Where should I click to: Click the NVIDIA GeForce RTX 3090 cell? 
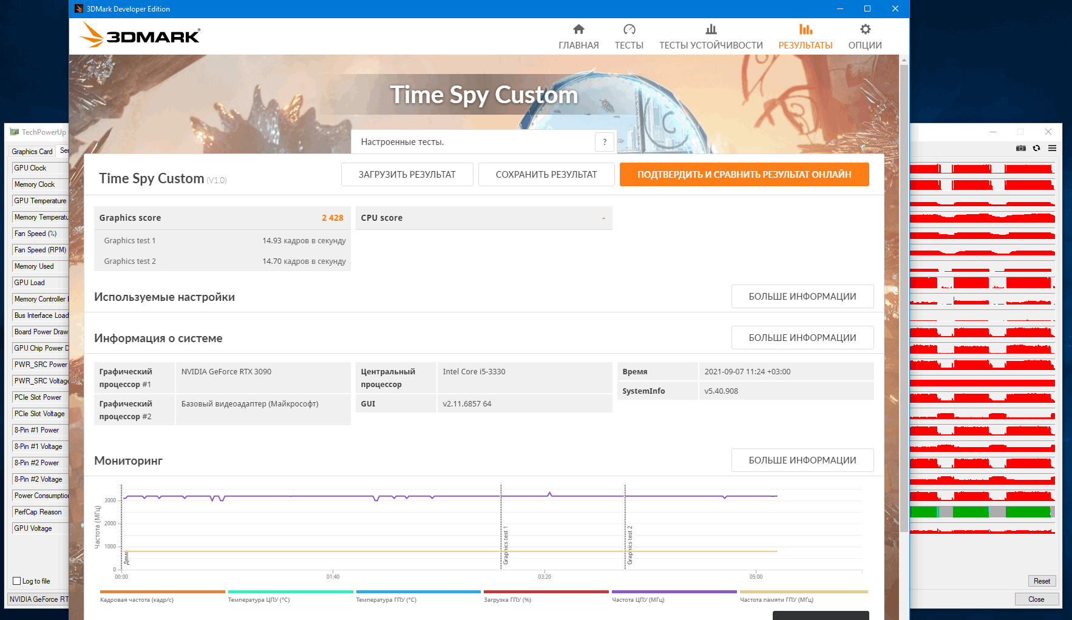point(263,377)
